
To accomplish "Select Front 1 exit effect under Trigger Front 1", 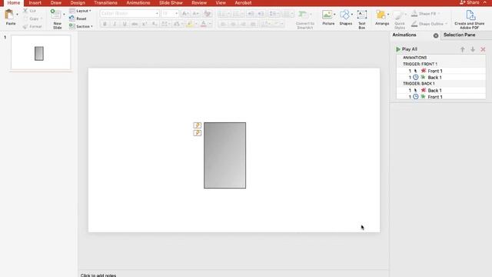I will click(440, 71).
